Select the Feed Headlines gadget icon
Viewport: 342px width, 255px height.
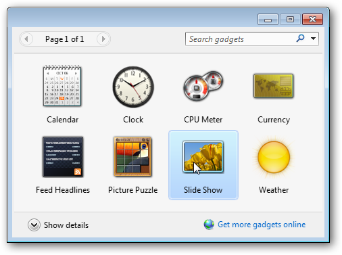(x=63, y=157)
